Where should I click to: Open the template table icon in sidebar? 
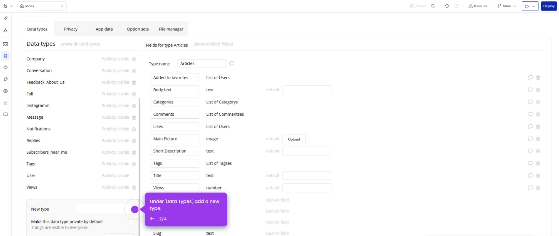6,114
